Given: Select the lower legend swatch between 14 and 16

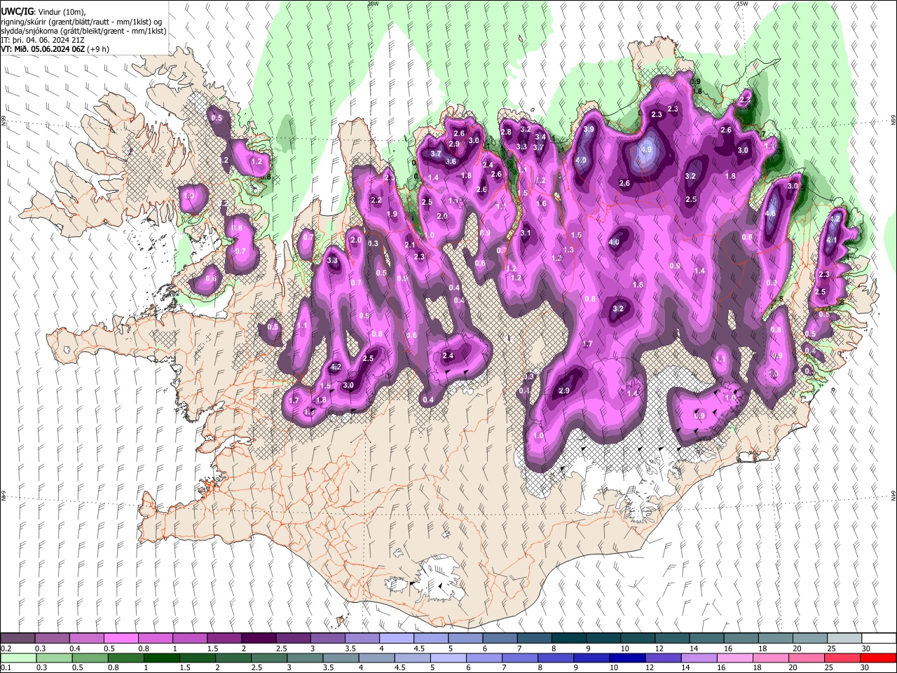Looking at the screenshot, I should point(697,658).
